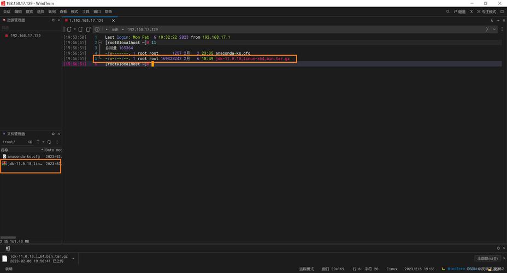Click the 全部显示 button in transfer panel
This screenshot has width=507, height=273.
click(x=487, y=258)
